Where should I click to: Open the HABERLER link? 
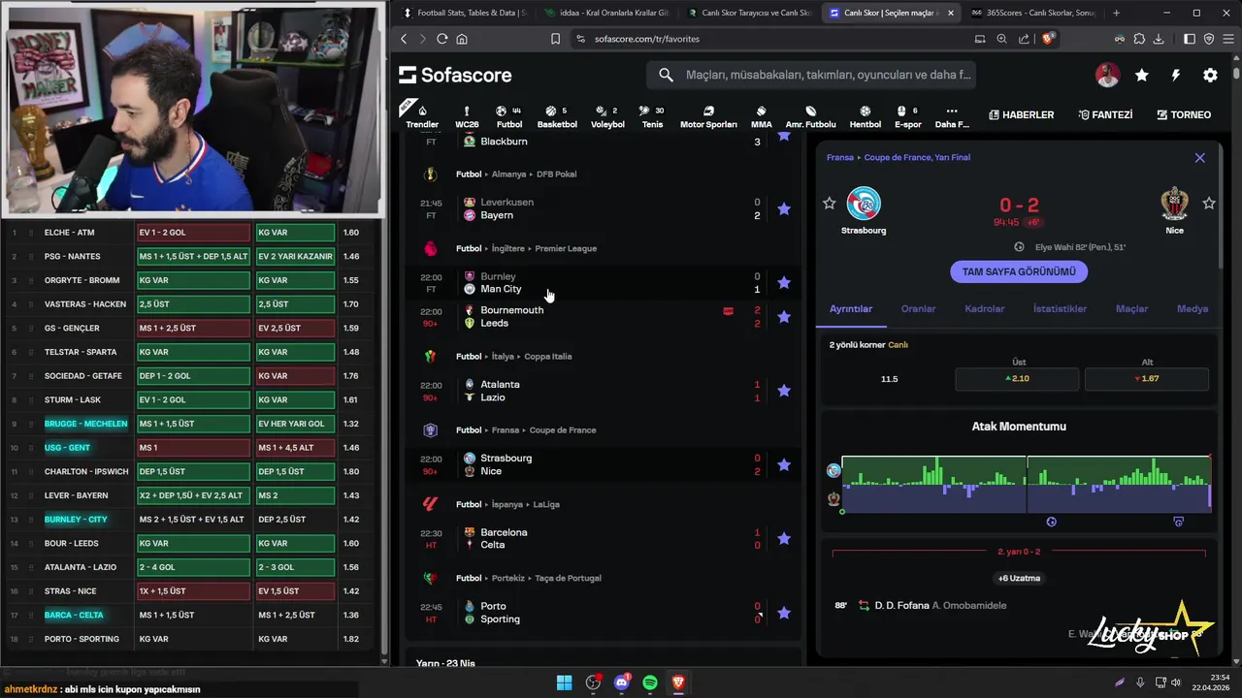coord(1021,114)
